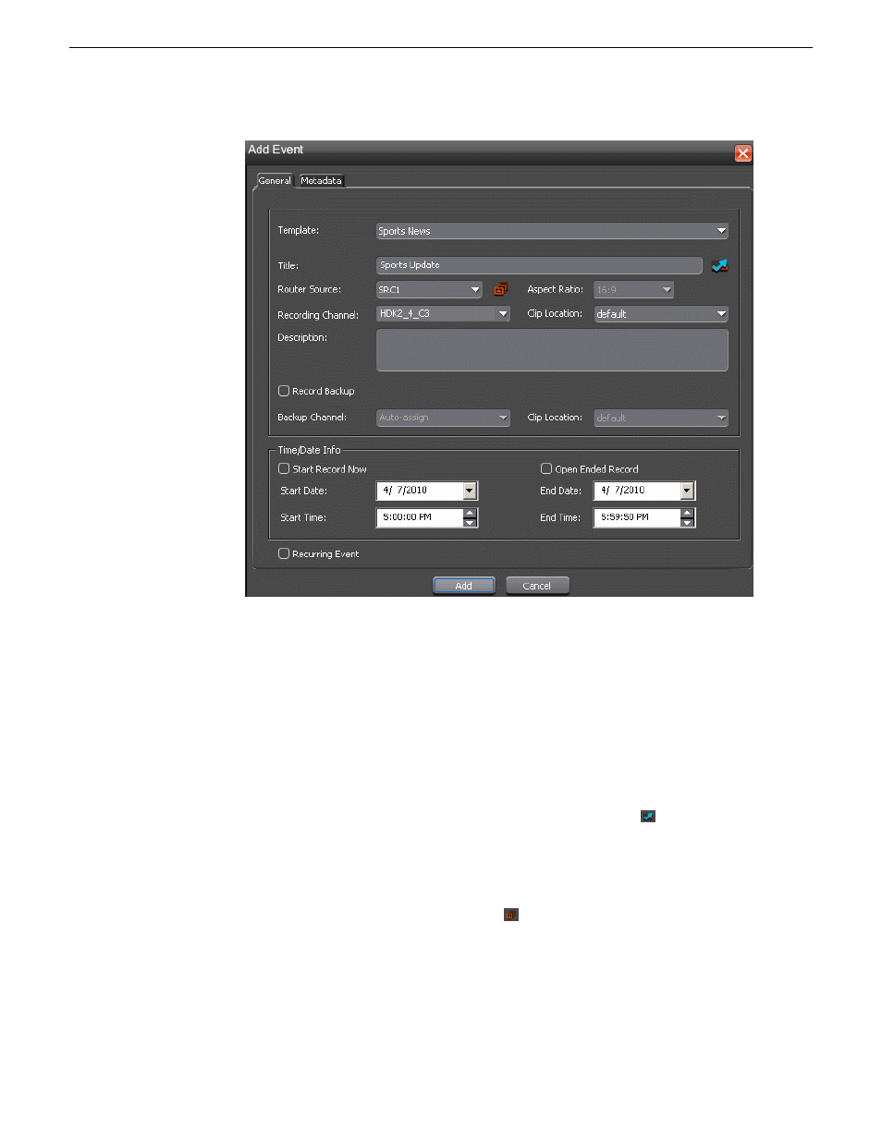This screenshot has height=1141, width=882.
Task: Toggle Open Ended Record checkbox
Action: (546, 468)
